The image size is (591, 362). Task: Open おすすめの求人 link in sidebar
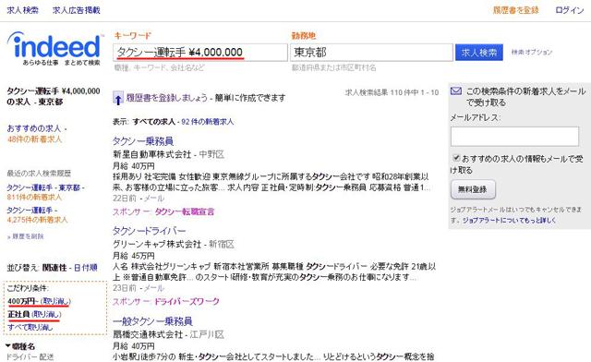34,128
